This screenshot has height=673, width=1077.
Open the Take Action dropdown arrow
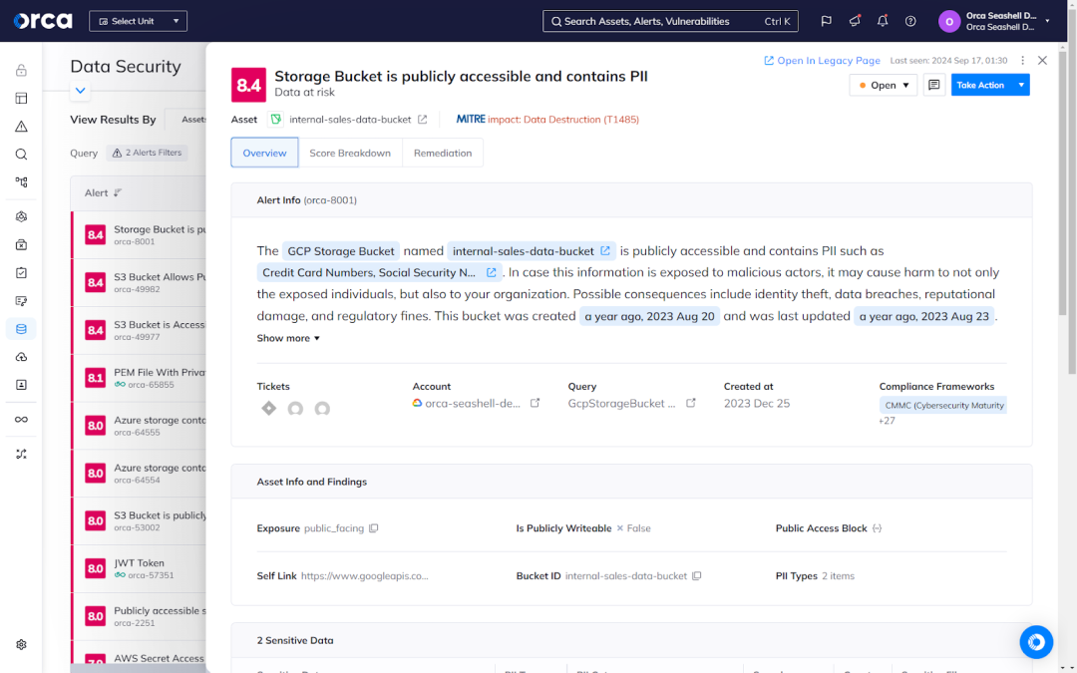[x=1021, y=85]
